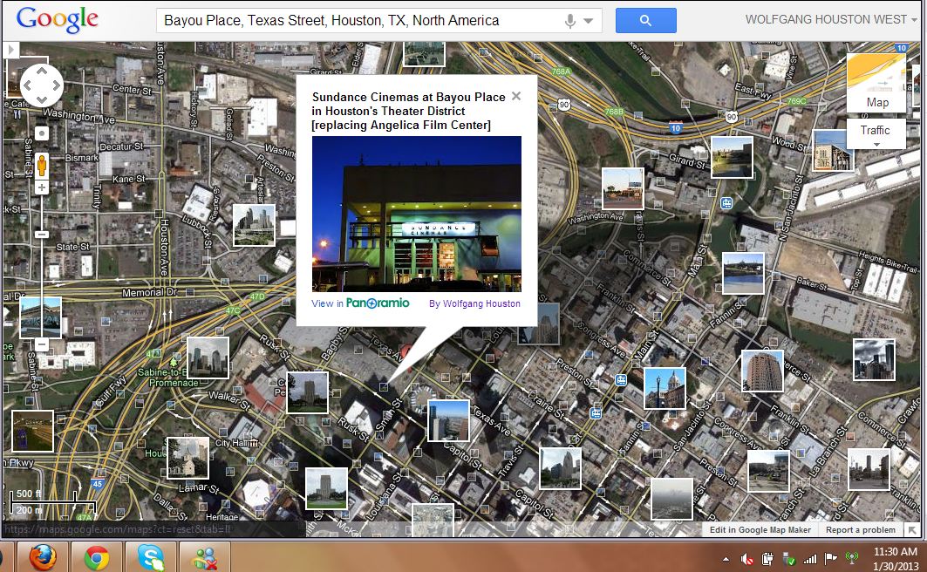
Task: Open the graffiti wall photo thumbnail under Traffic
Action: point(833,150)
